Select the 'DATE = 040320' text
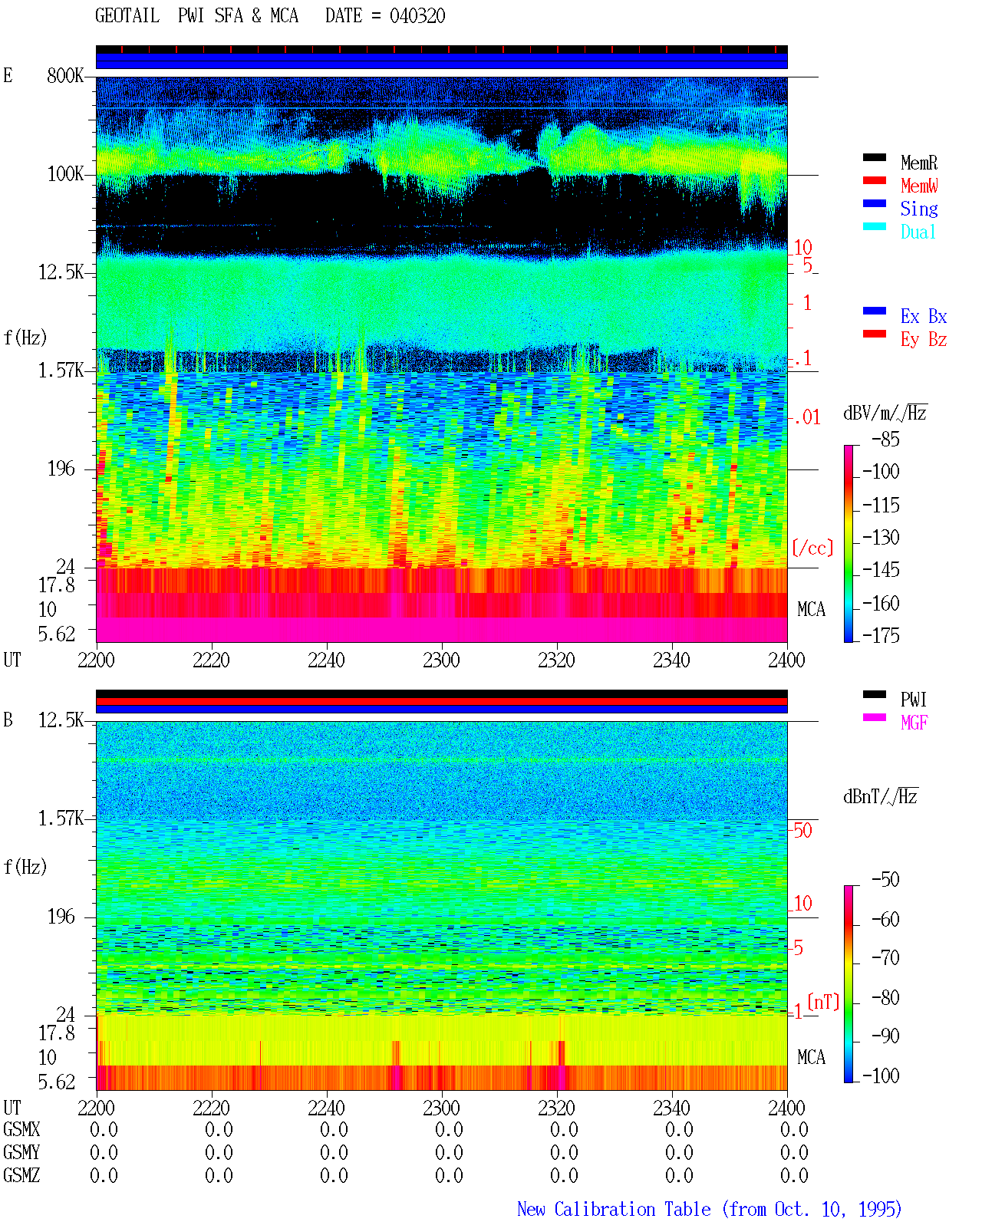Image resolution: width=982 pixels, height=1222 pixels. point(385,16)
